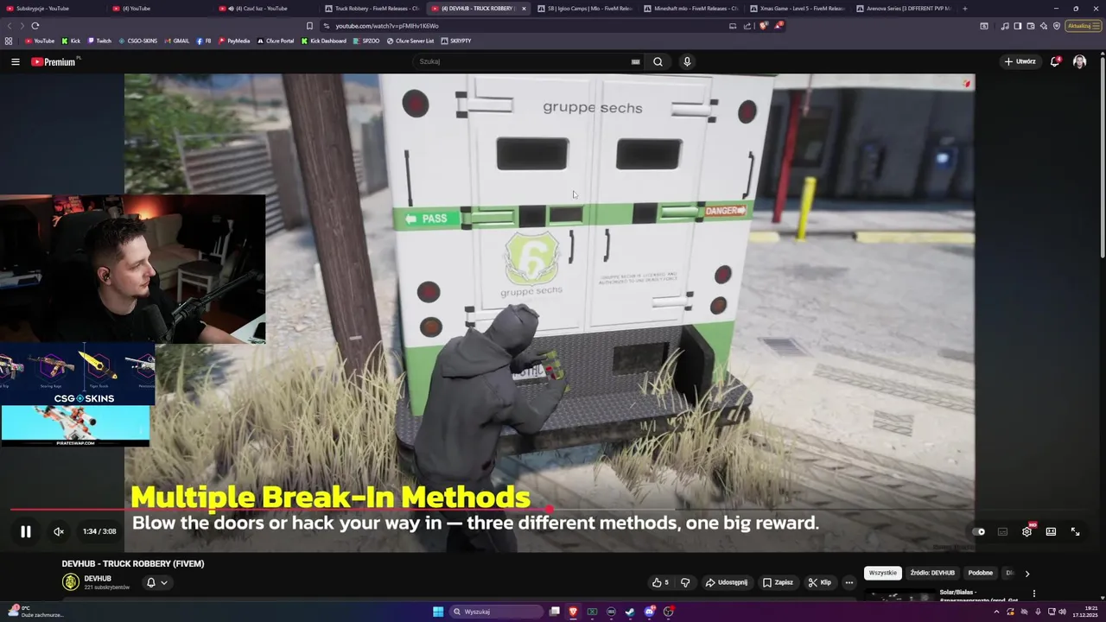Click the Zapisz save button
This screenshot has height=622, width=1106.
(x=778, y=582)
